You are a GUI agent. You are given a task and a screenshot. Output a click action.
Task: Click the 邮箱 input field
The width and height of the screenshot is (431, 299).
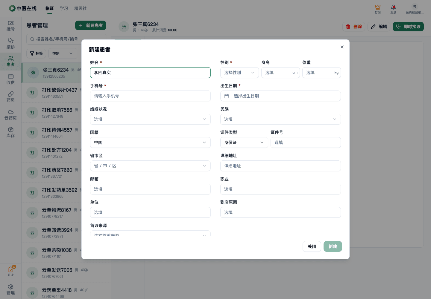tap(150, 189)
